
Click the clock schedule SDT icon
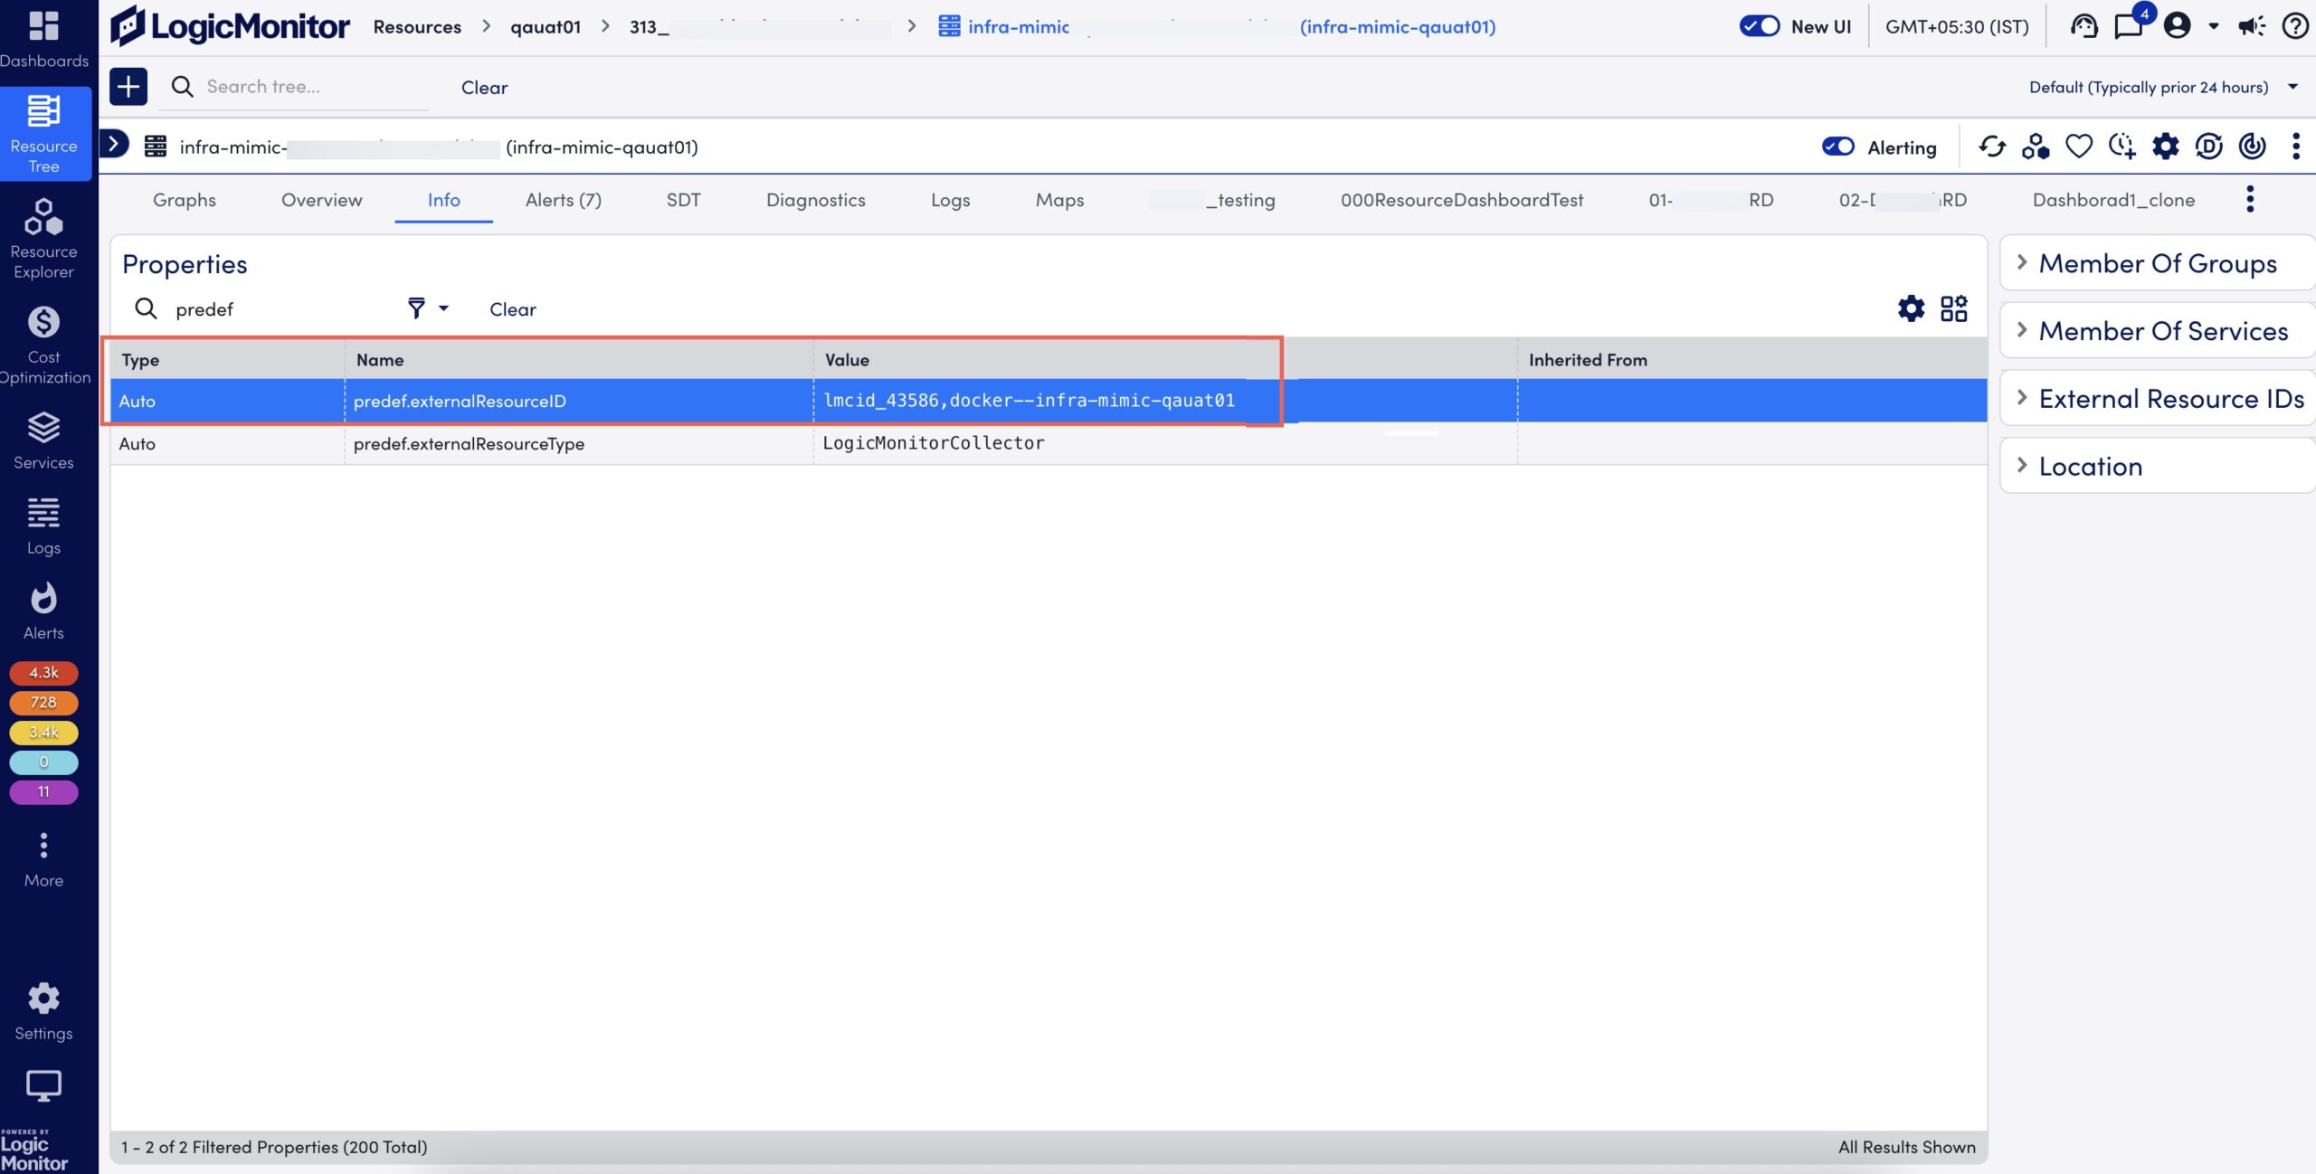(x=2122, y=147)
